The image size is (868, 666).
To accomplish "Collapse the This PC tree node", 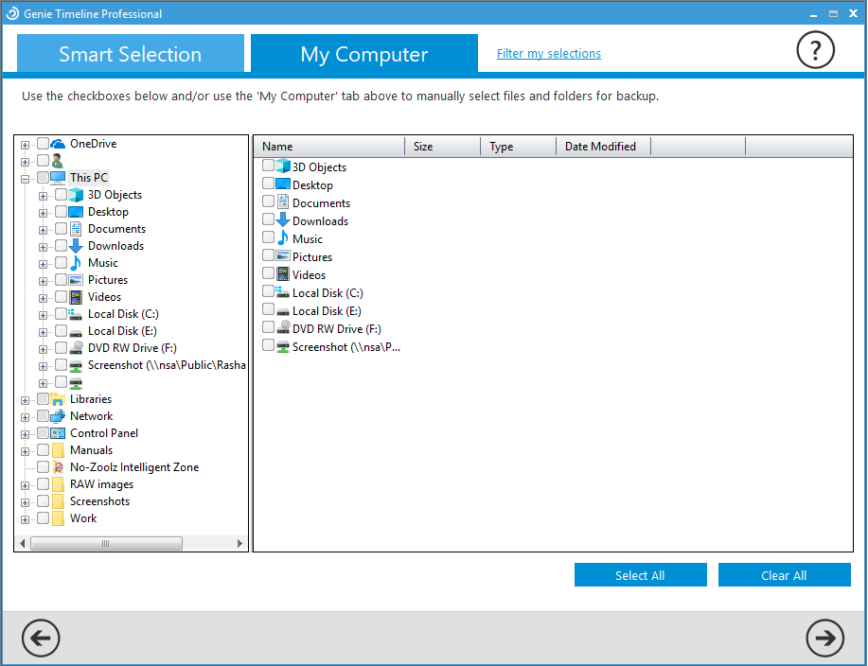I will (25, 179).
